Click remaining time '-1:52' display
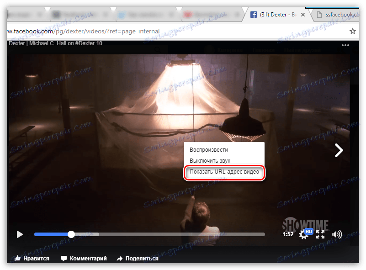The height and width of the screenshot is (270, 366). [287, 234]
